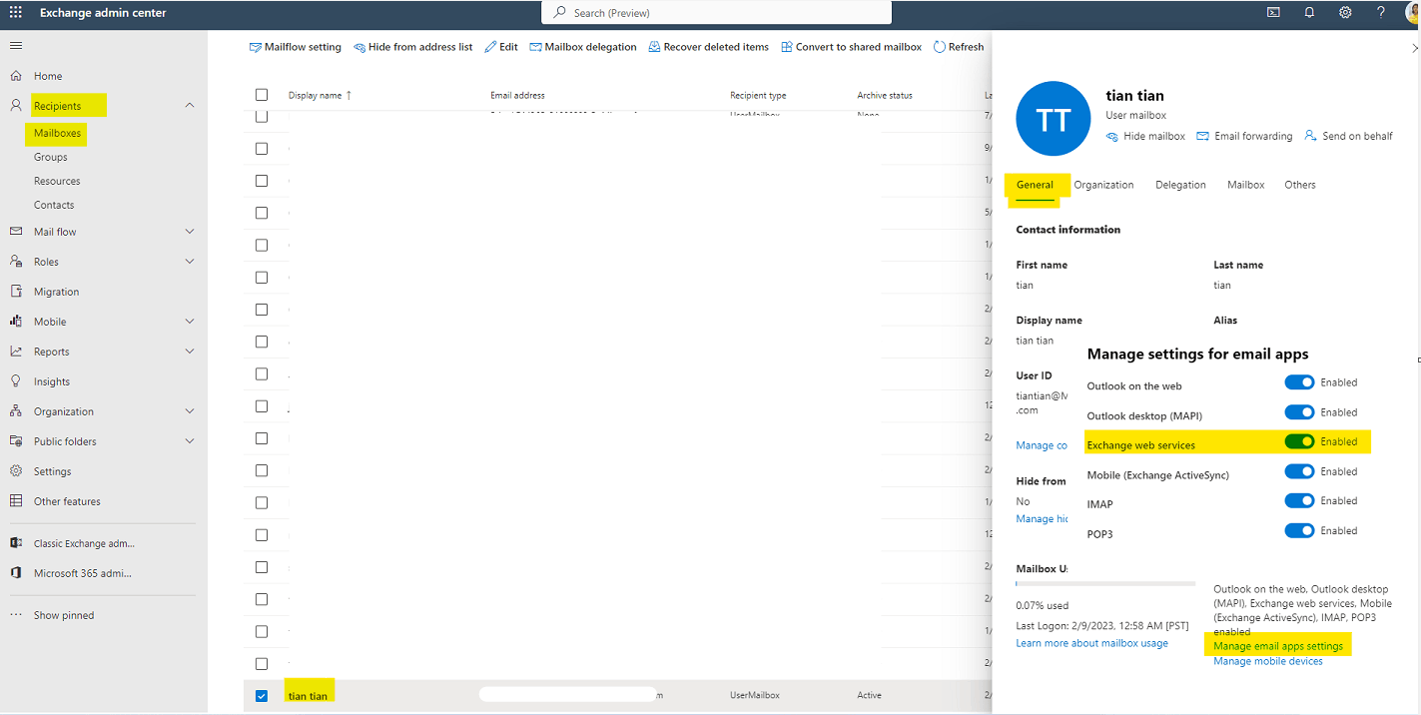Open the Migration page
The height and width of the screenshot is (715, 1421).
[56, 292]
